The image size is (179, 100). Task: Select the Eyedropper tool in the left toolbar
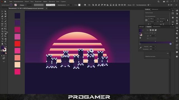click(2, 36)
